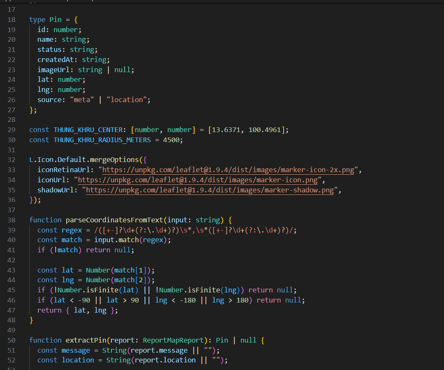
Task: Click 'imageUrl' property on line 23
Action: (x=54, y=70)
